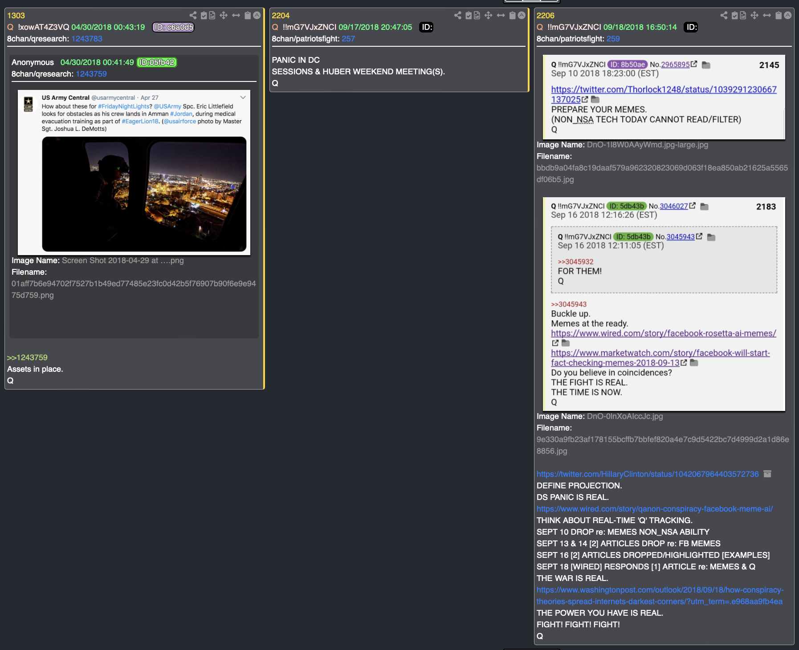Click the timestamp 09/18/2018 16:50:14
The width and height of the screenshot is (799, 650).
click(x=640, y=27)
